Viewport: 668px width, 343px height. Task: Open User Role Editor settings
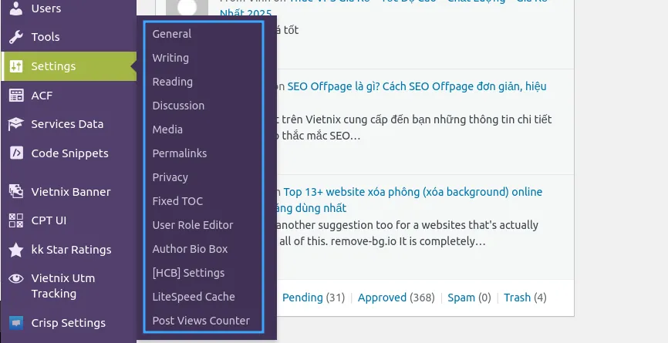pos(193,225)
